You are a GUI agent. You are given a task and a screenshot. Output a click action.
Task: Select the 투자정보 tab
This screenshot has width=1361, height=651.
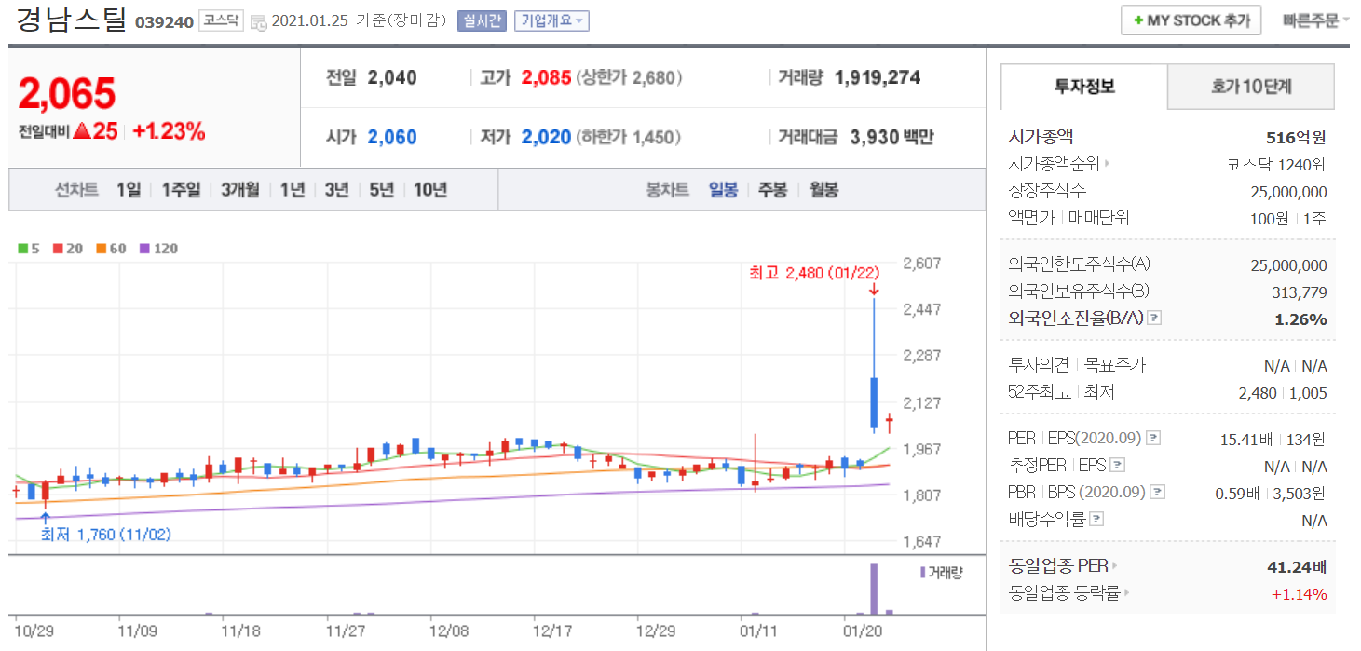pos(1083,87)
